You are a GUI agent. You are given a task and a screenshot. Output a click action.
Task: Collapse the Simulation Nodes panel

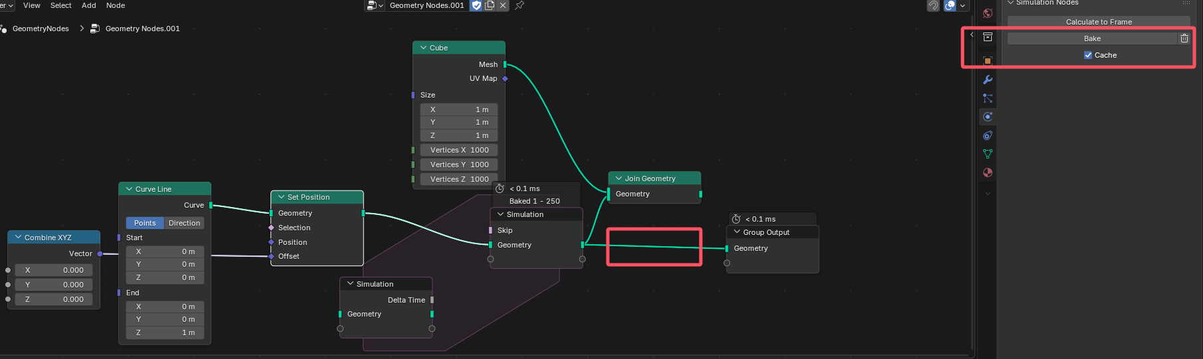click(x=1011, y=3)
